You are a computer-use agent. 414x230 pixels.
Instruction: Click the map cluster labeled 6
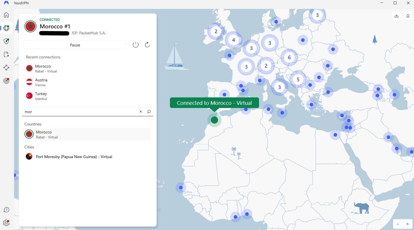coord(289,58)
